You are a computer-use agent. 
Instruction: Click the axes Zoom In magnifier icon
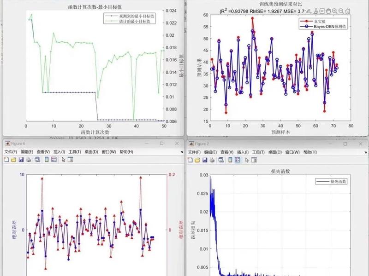point(335,11)
